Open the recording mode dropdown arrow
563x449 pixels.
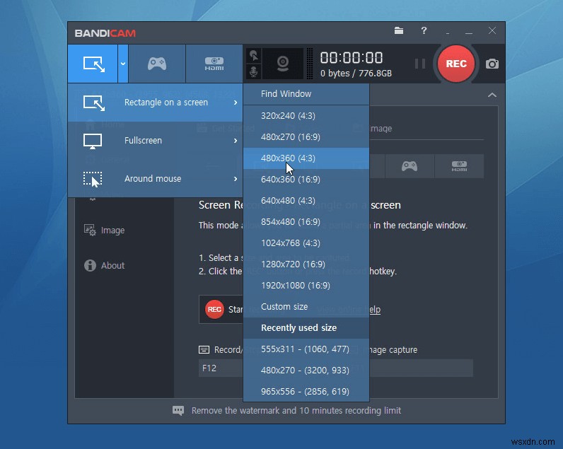[123, 64]
